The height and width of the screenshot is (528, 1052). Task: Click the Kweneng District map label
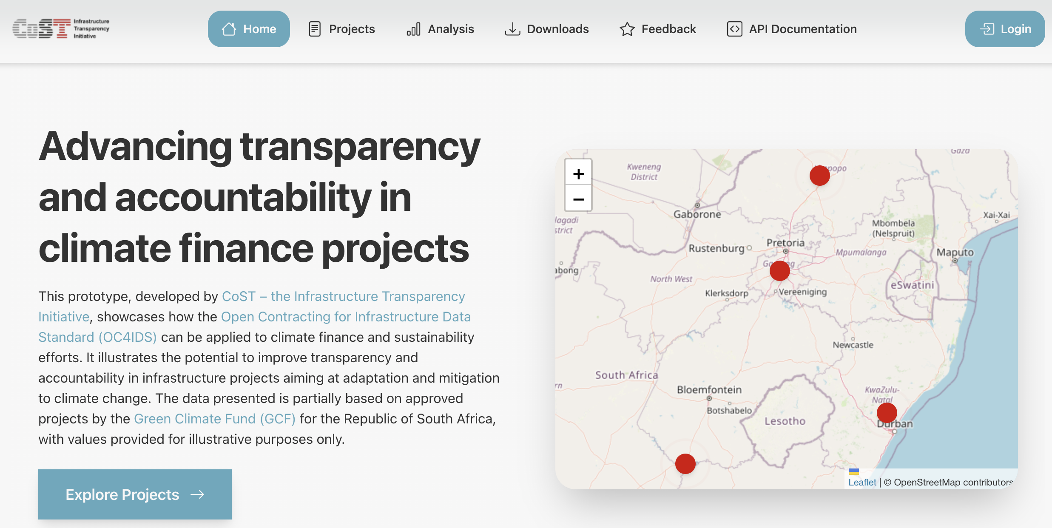[x=644, y=172]
